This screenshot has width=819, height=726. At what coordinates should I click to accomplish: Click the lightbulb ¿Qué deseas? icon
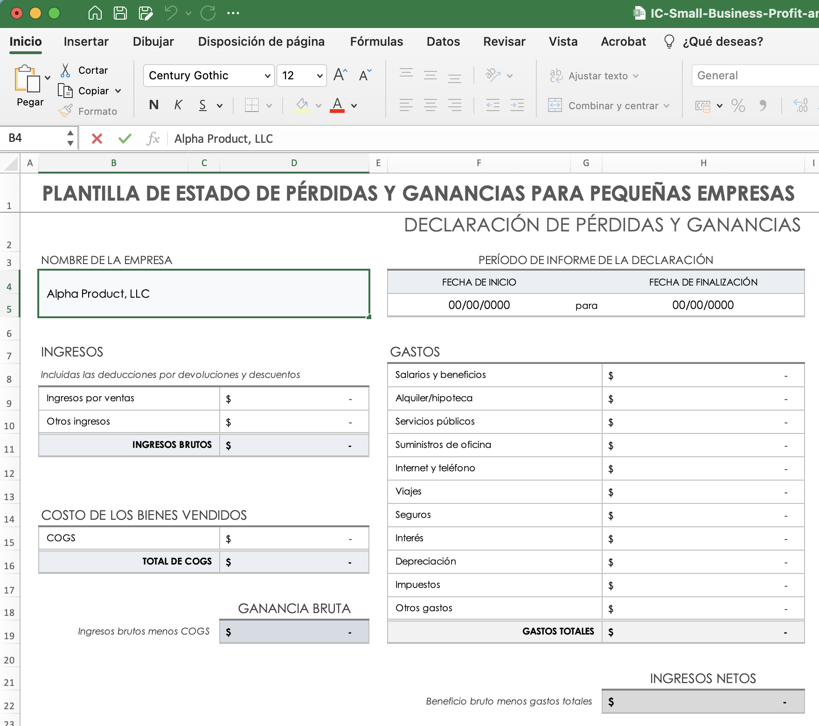[x=669, y=42]
